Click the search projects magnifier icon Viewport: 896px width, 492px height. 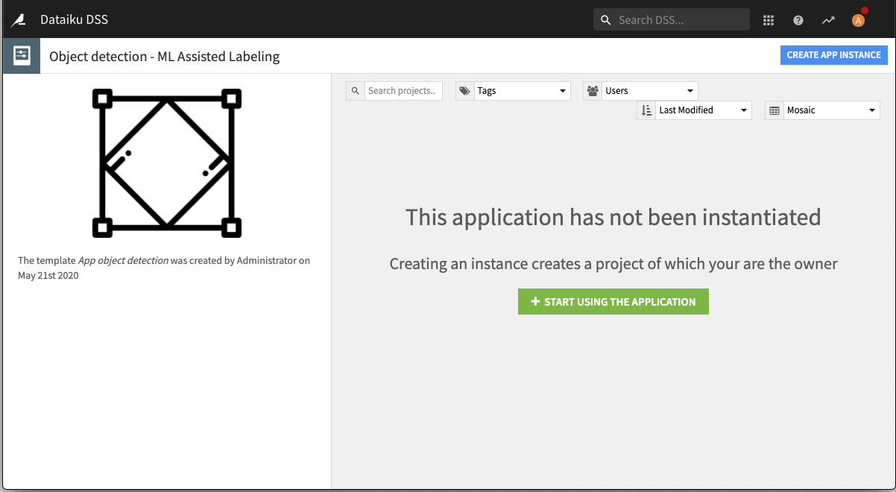point(356,91)
